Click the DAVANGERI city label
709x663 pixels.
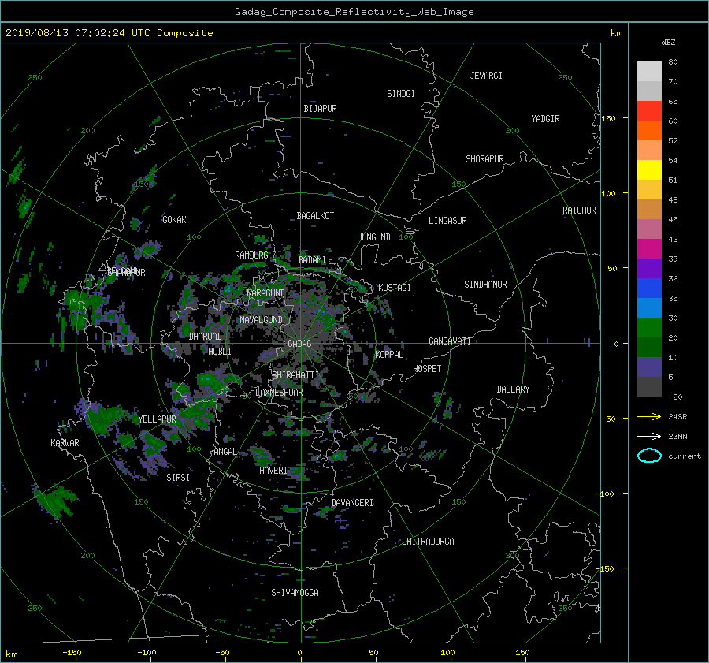pos(352,503)
